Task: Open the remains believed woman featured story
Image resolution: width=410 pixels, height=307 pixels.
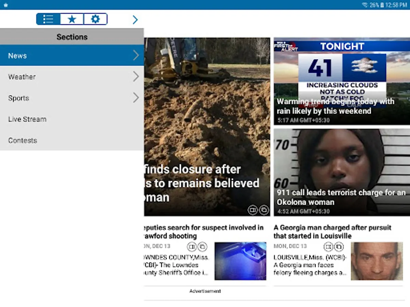Action: pos(207,127)
